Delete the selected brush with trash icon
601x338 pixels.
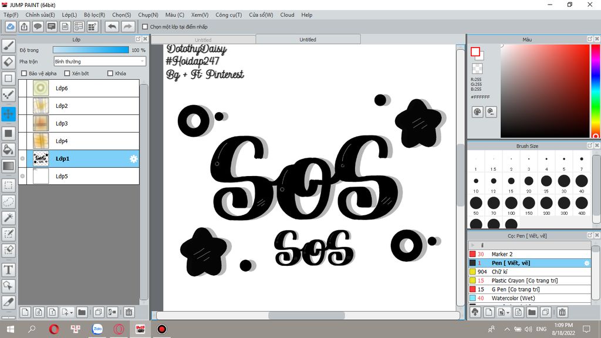tap(562, 312)
